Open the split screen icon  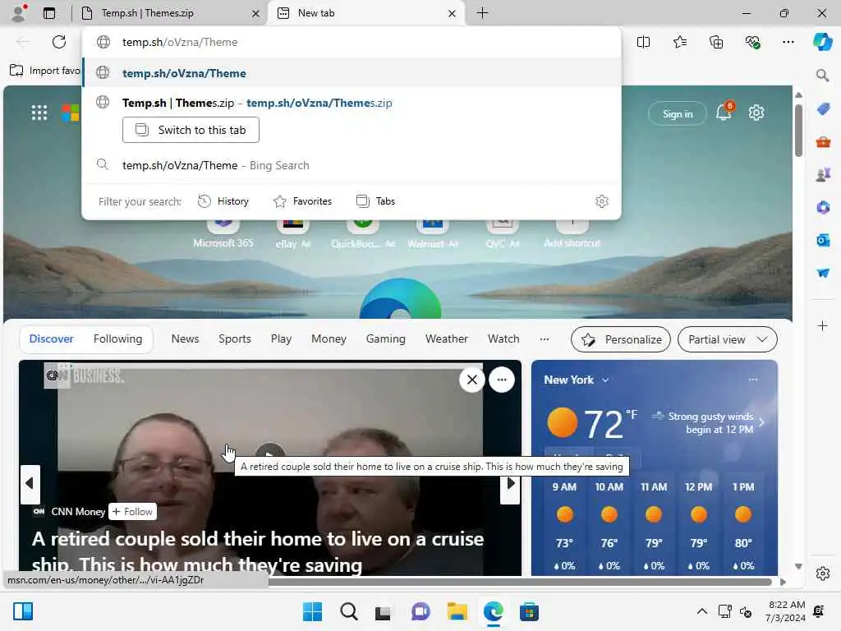click(643, 42)
